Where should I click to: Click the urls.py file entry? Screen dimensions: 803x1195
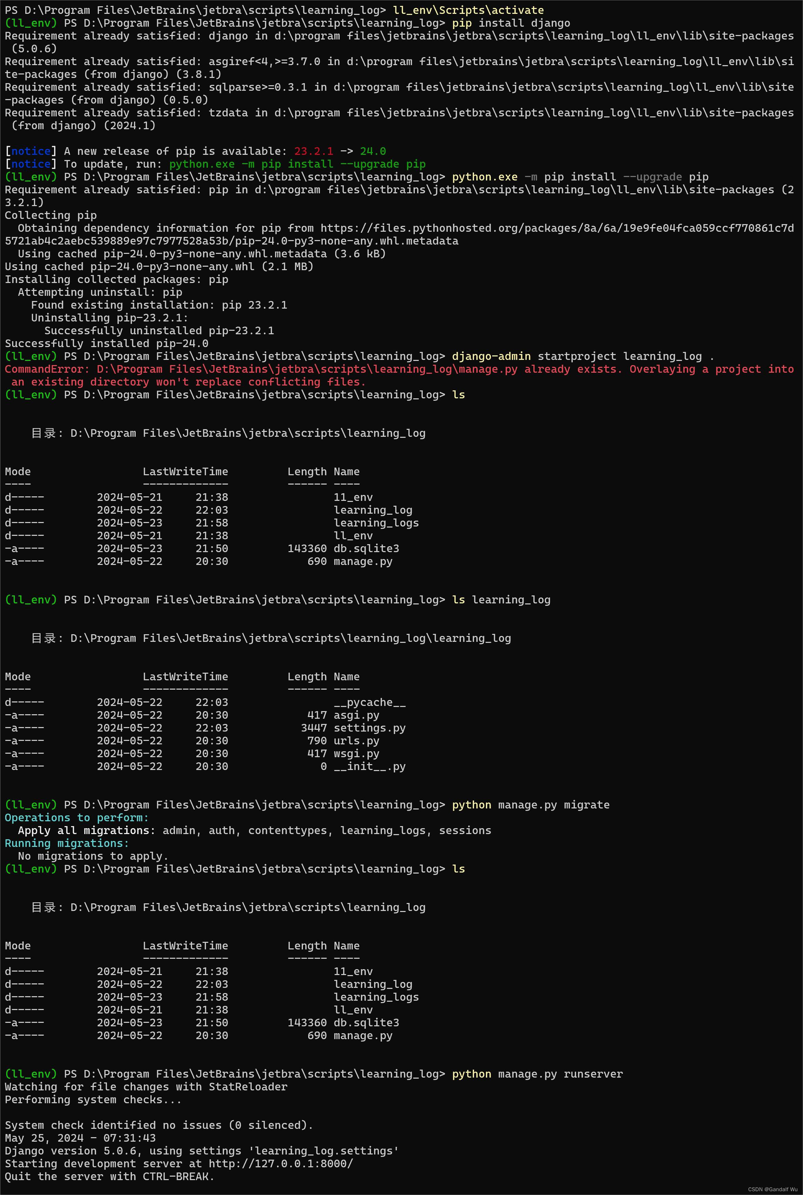coord(357,741)
